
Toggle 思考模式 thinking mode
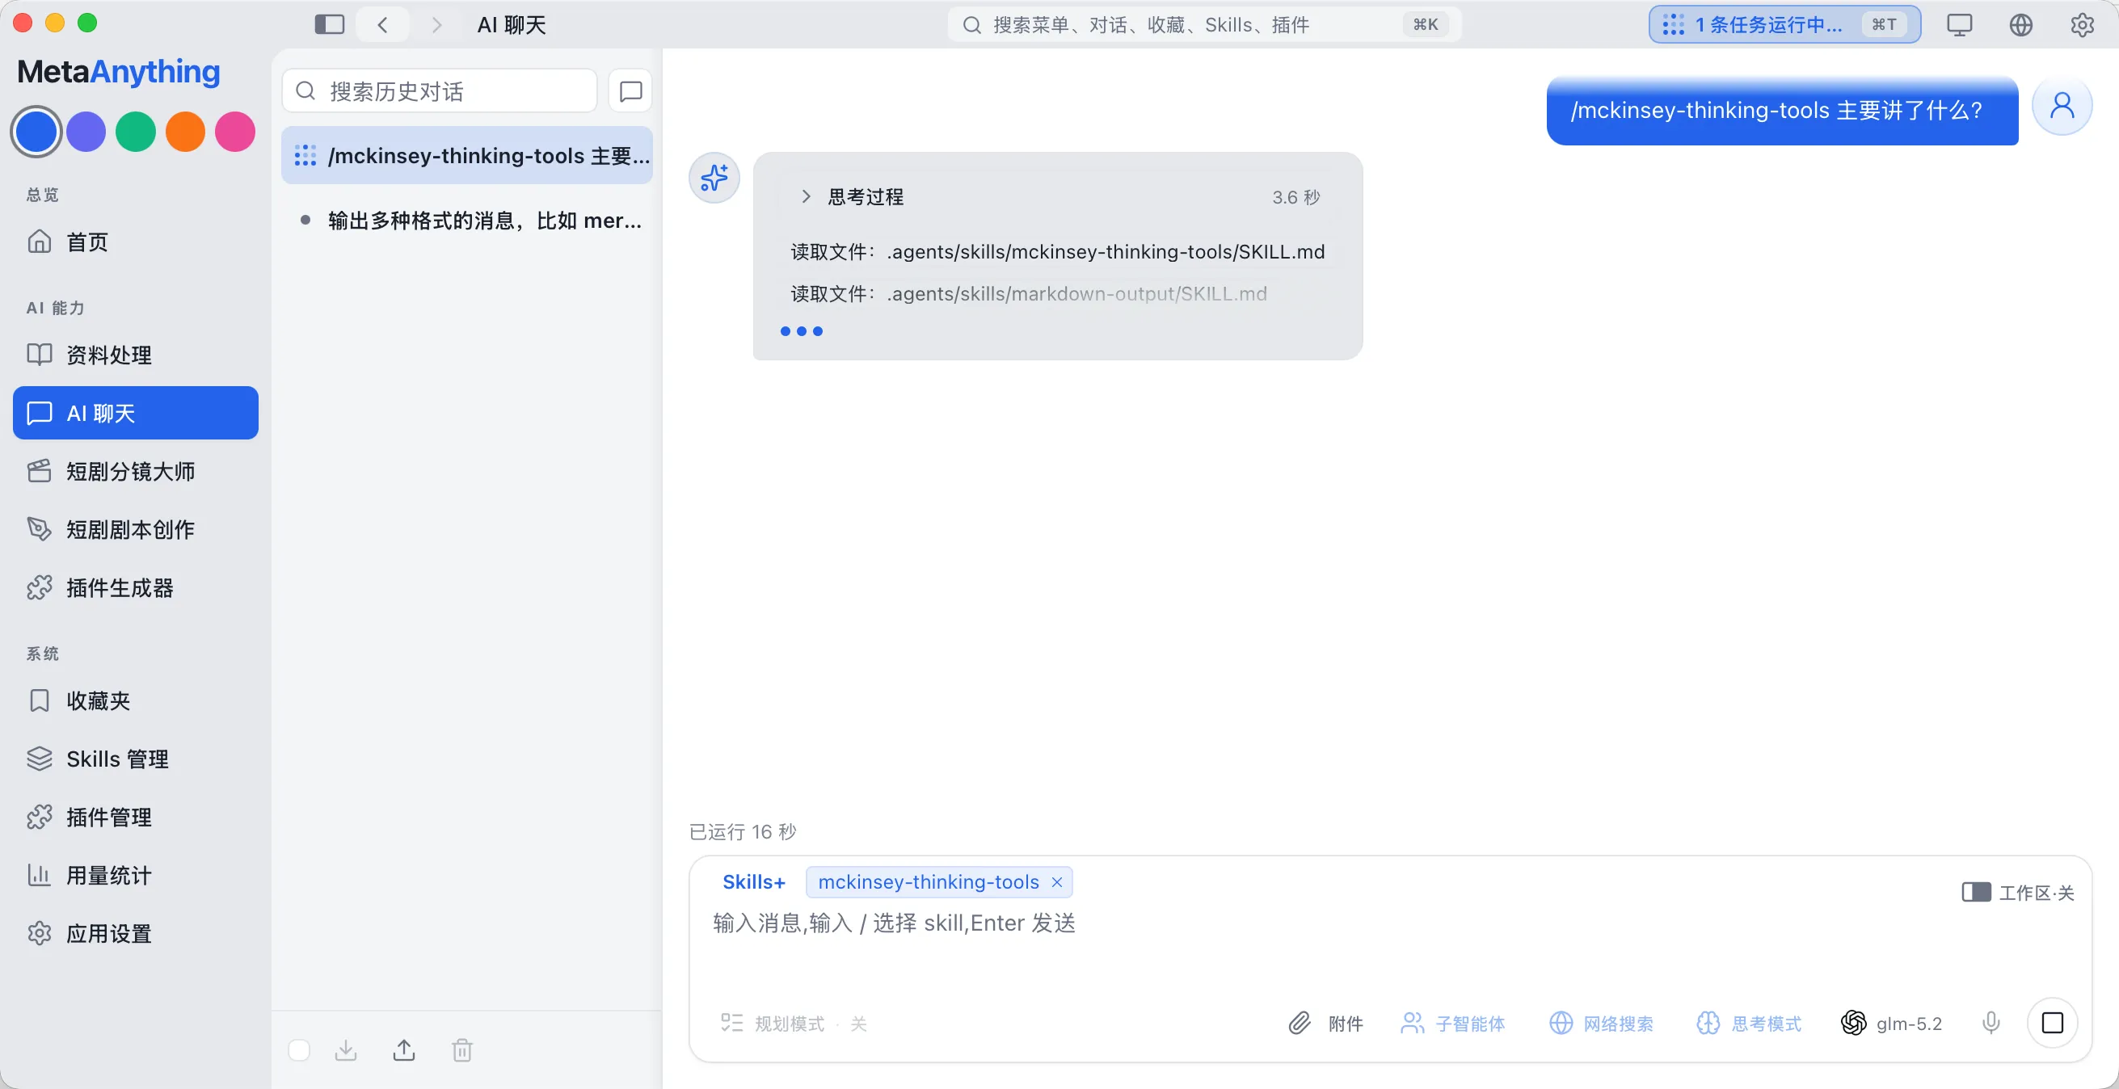click(1749, 1024)
